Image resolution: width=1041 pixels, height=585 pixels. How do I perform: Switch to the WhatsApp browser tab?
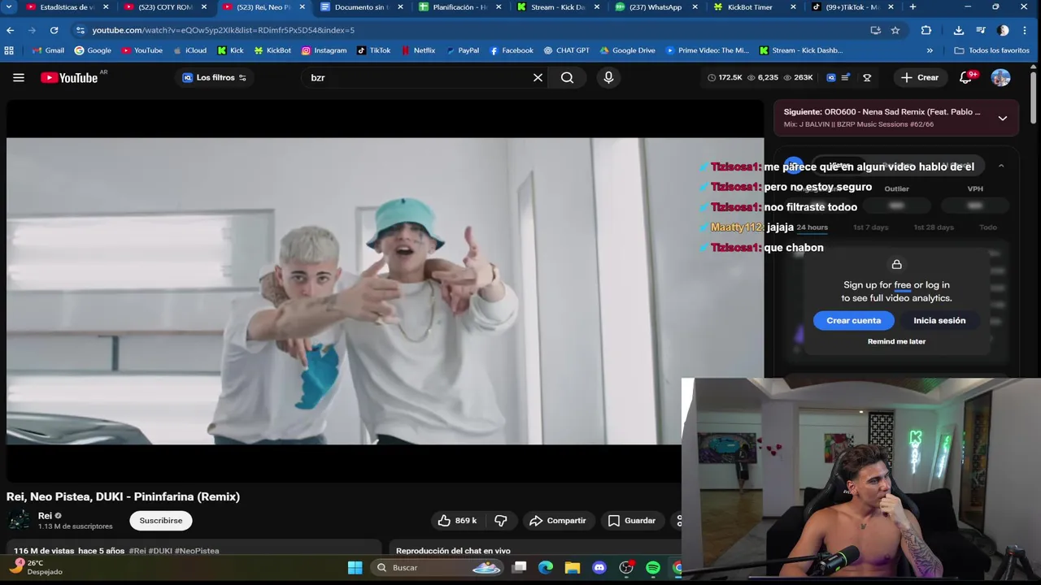[655, 7]
